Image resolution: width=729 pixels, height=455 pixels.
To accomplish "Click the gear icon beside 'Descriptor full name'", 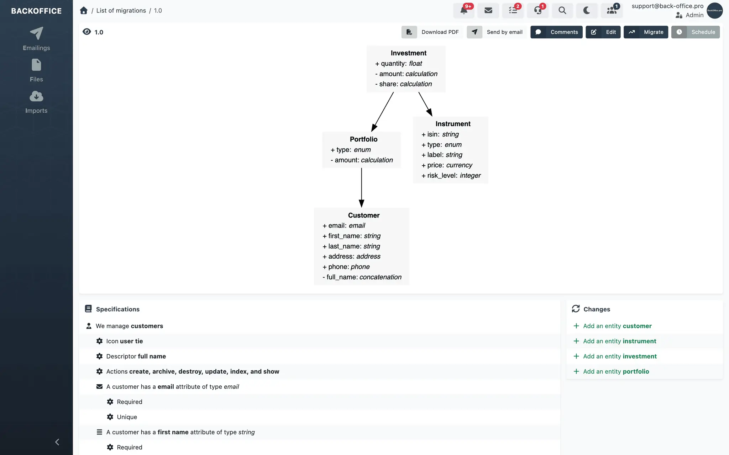I will click(x=99, y=356).
